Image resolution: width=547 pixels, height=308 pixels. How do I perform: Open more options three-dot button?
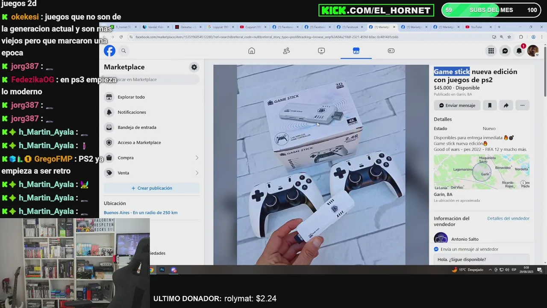pos(522,105)
